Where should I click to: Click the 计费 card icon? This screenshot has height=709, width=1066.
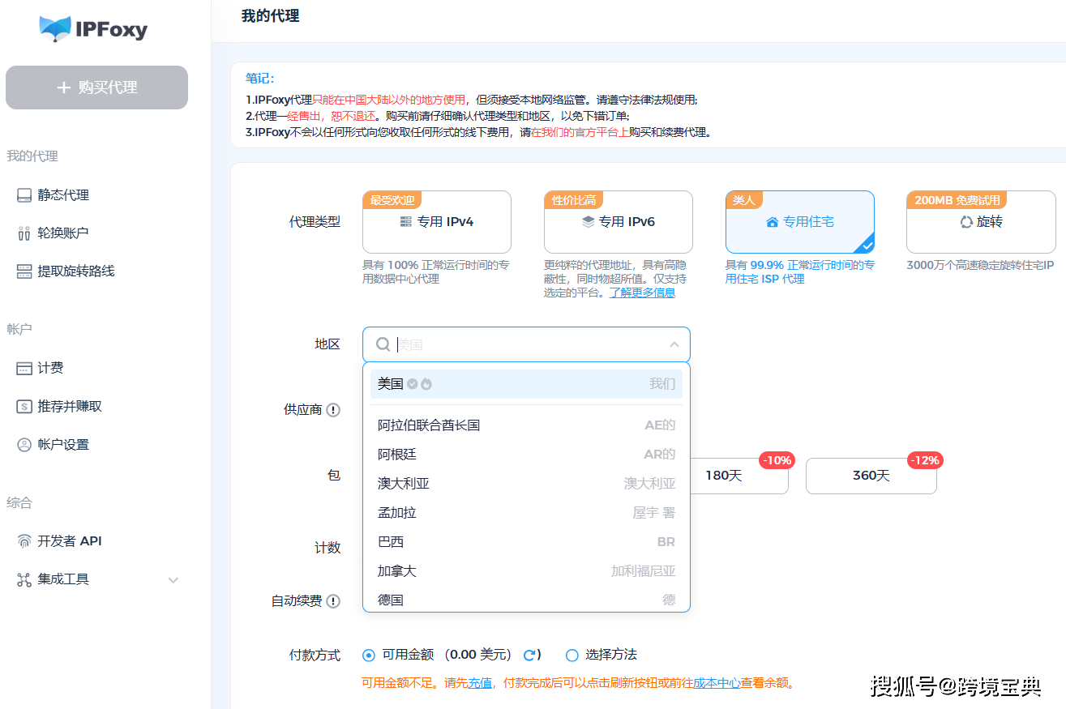point(24,369)
